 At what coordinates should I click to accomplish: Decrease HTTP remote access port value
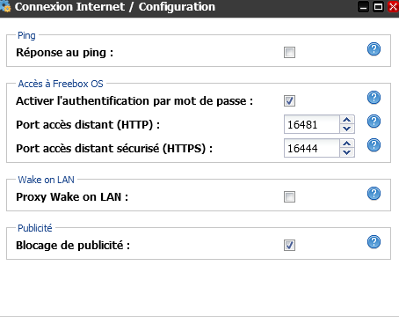tap(347, 129)
